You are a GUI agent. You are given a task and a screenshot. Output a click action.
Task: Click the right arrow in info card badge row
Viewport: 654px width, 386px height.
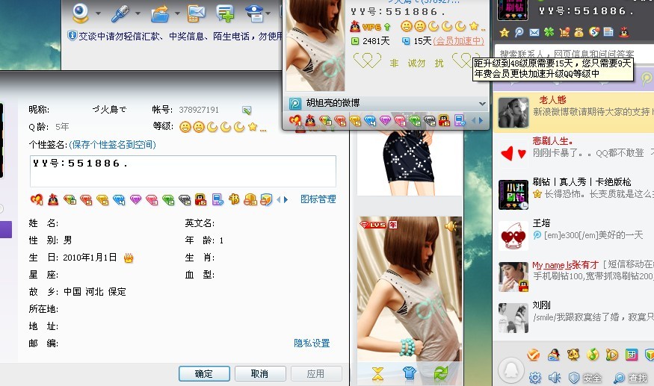click(x=481, y=121)
